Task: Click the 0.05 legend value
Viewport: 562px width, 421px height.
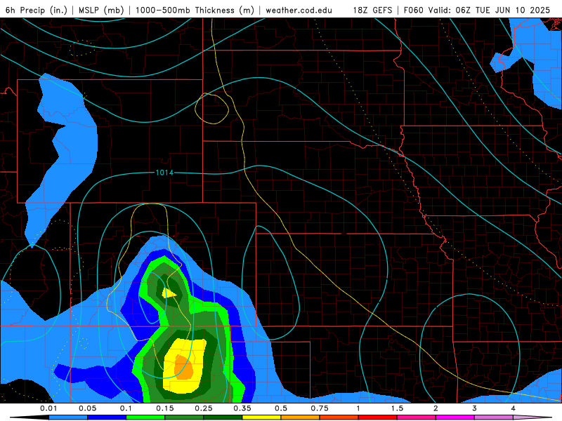Action: (x=87, y=408)
